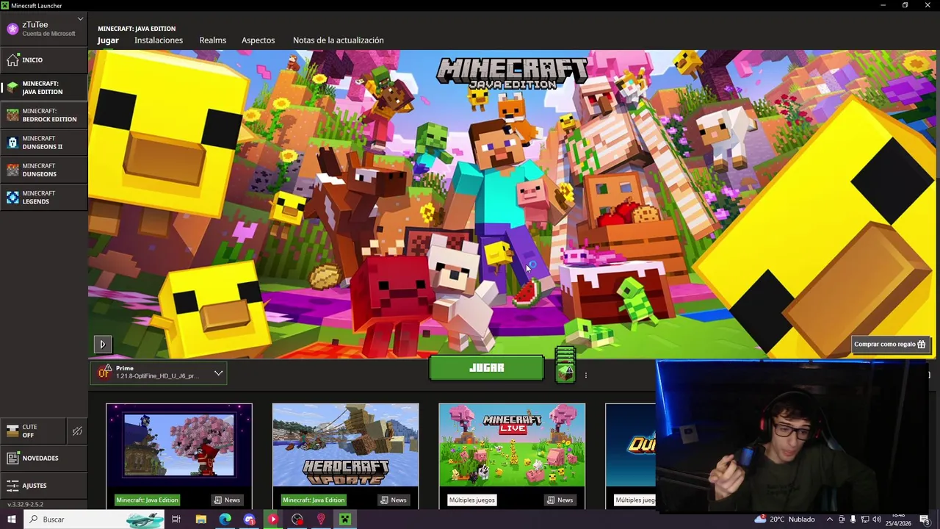This screenshot has width=940, height=529.
Task: Toggle the CUTE mode switch
Action: (33, 431)
